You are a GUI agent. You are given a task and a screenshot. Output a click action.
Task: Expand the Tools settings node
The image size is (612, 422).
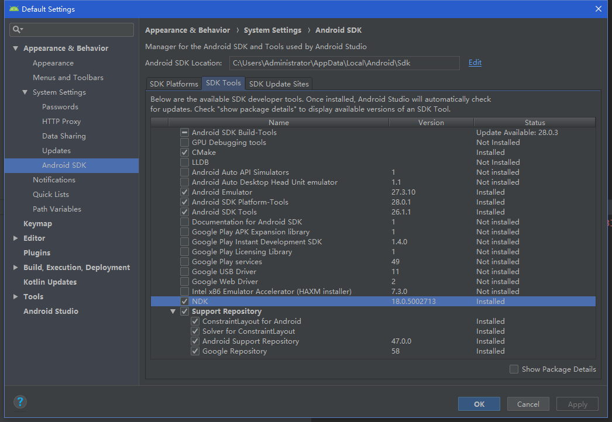tap(16, 297)
